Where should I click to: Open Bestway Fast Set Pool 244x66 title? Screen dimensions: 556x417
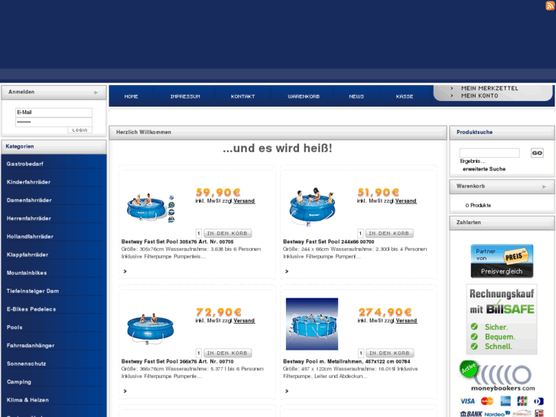328,242
